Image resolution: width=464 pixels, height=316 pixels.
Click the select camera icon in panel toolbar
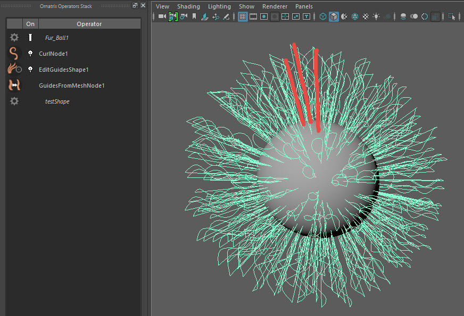(162, 17)
